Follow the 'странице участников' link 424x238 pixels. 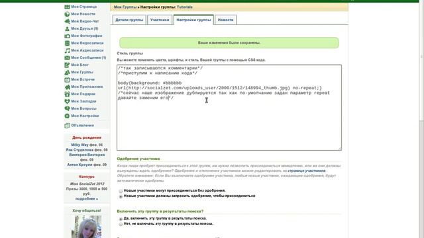point(306,171)
